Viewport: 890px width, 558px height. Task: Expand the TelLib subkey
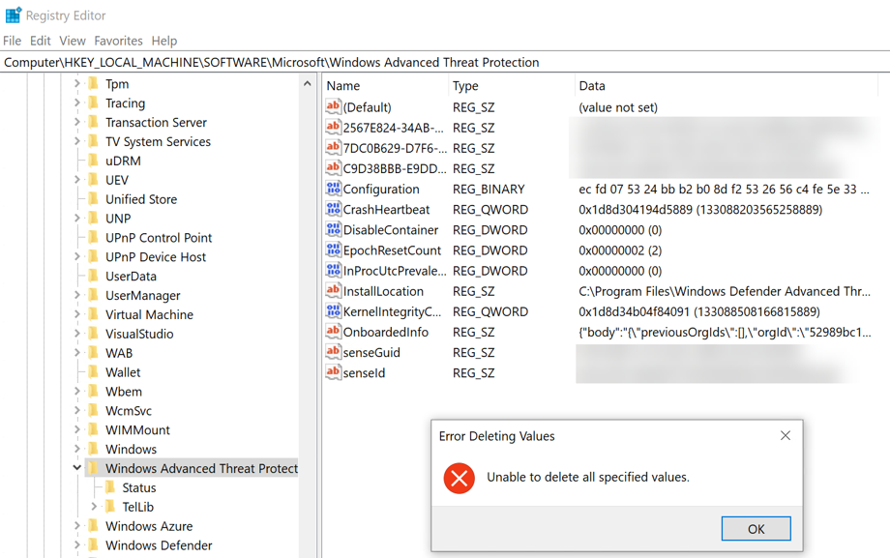(x=94, y=507)
